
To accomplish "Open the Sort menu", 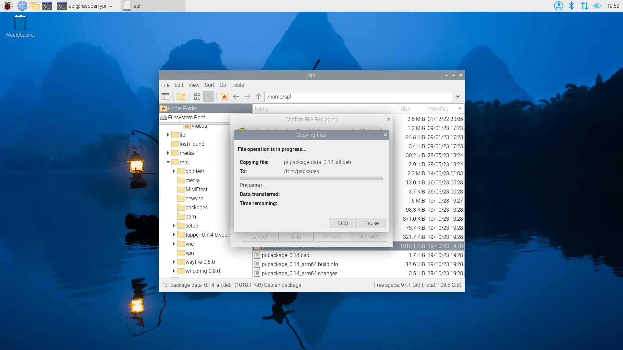I will (209, 85).
